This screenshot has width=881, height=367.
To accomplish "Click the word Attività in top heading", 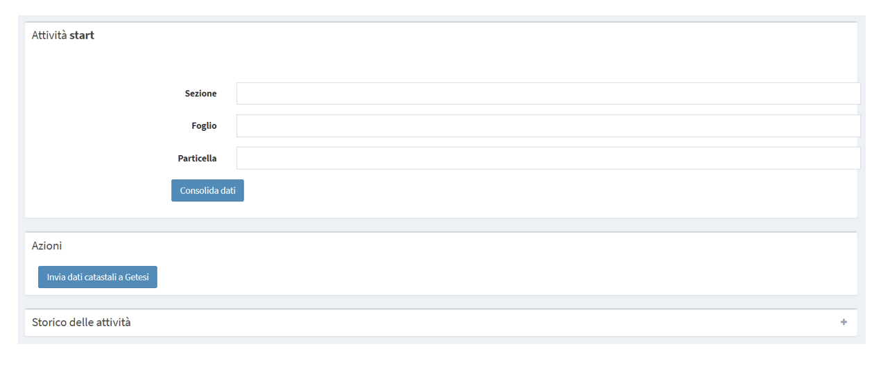I will 49,35.
